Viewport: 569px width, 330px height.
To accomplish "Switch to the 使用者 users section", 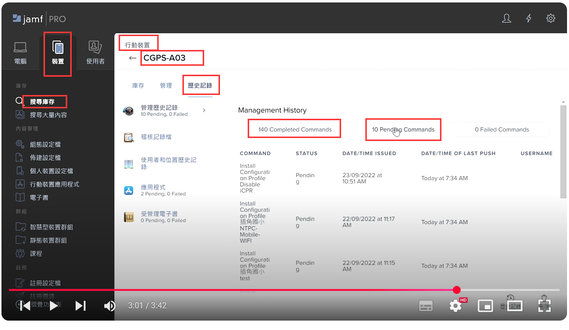I will [95, 53].
